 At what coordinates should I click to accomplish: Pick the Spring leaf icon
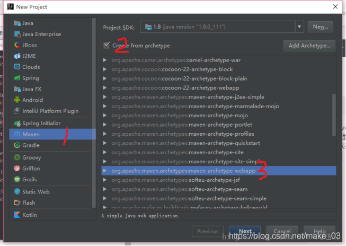pos(17,78)
